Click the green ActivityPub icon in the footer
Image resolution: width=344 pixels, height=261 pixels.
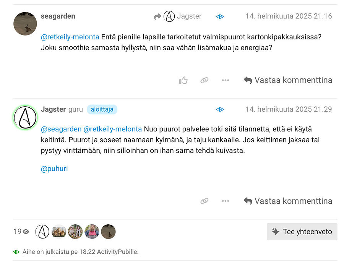pos(16,252)
